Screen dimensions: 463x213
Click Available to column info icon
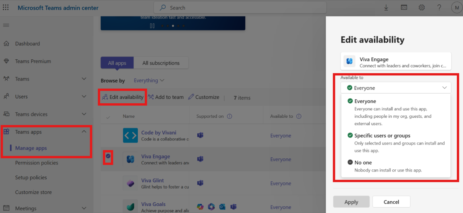tap(299, 116)
